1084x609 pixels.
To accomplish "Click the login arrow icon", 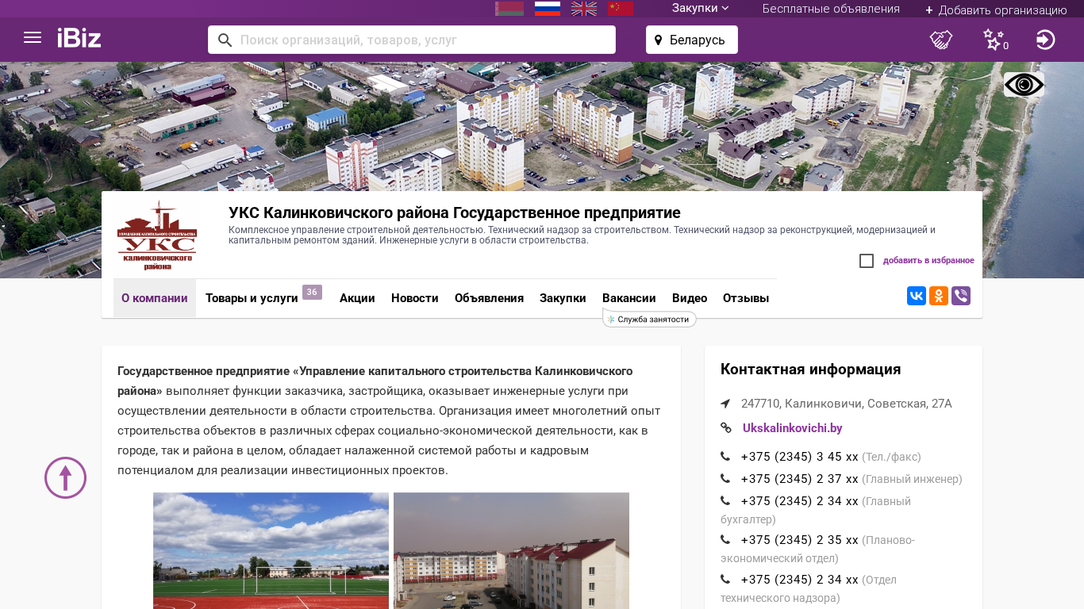I will click(x=1046, y=40).
